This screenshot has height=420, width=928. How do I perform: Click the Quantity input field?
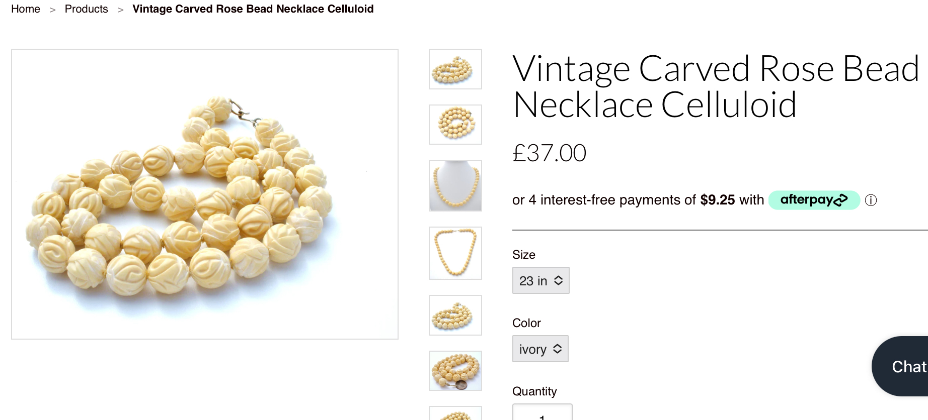tap(542, 413)
